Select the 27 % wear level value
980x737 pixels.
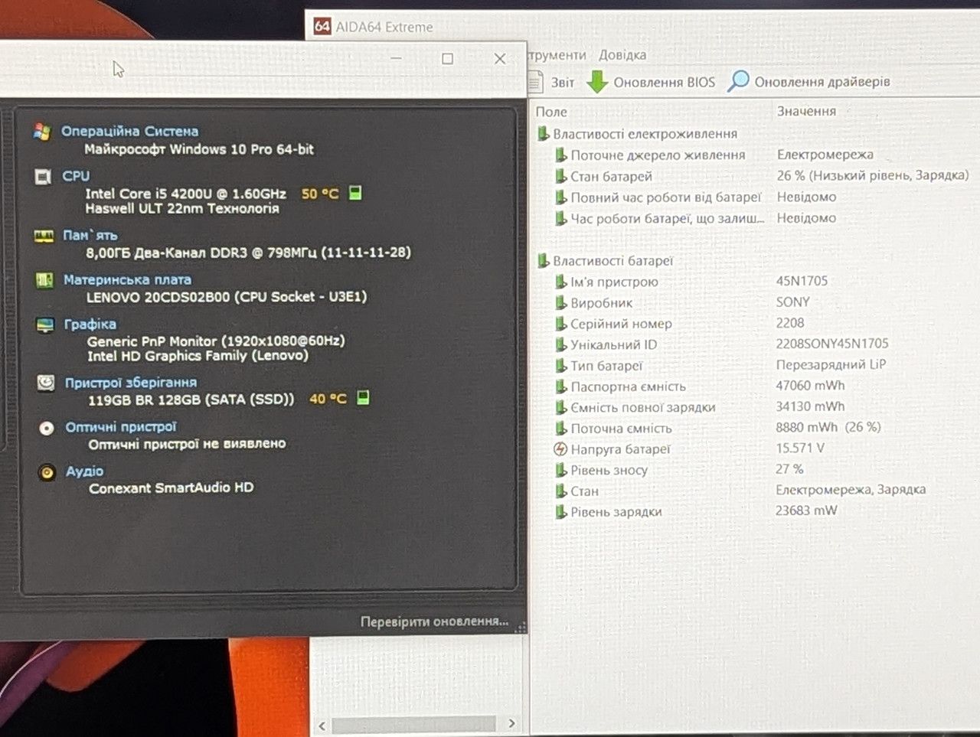[789, 469]
